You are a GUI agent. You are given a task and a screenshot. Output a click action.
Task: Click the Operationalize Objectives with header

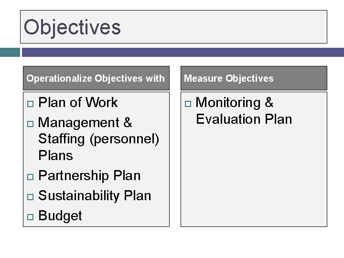point(96,78)
